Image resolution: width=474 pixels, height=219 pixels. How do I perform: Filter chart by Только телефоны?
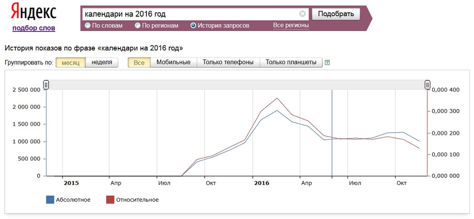pyautogui.click(x=228, y=63)
